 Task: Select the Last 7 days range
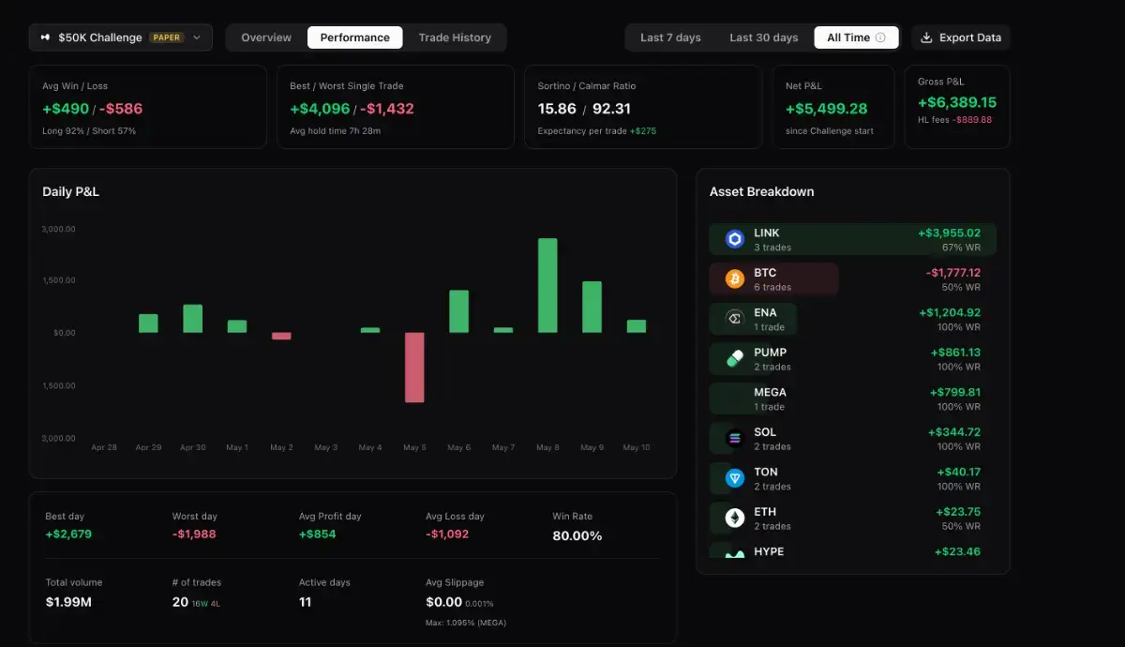click(670, 38)
